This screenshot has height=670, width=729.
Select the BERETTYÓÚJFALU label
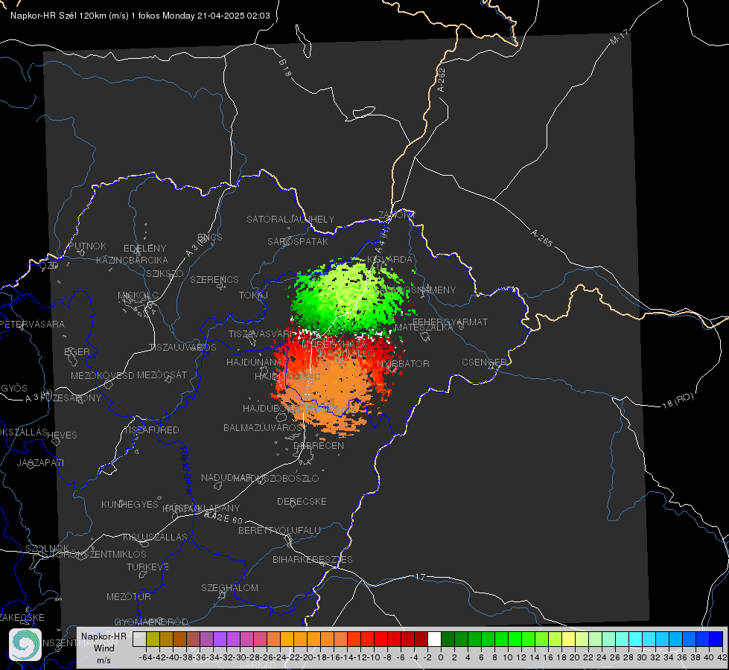[279, 531]
